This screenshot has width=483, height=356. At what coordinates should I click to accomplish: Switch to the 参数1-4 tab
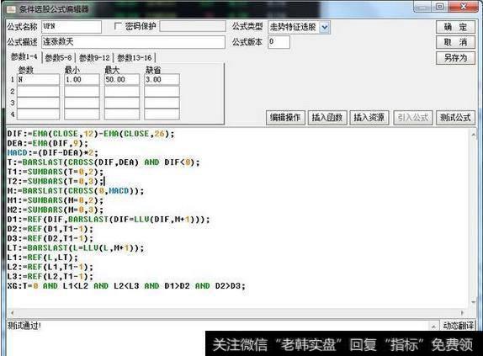[x=24, y=57]
